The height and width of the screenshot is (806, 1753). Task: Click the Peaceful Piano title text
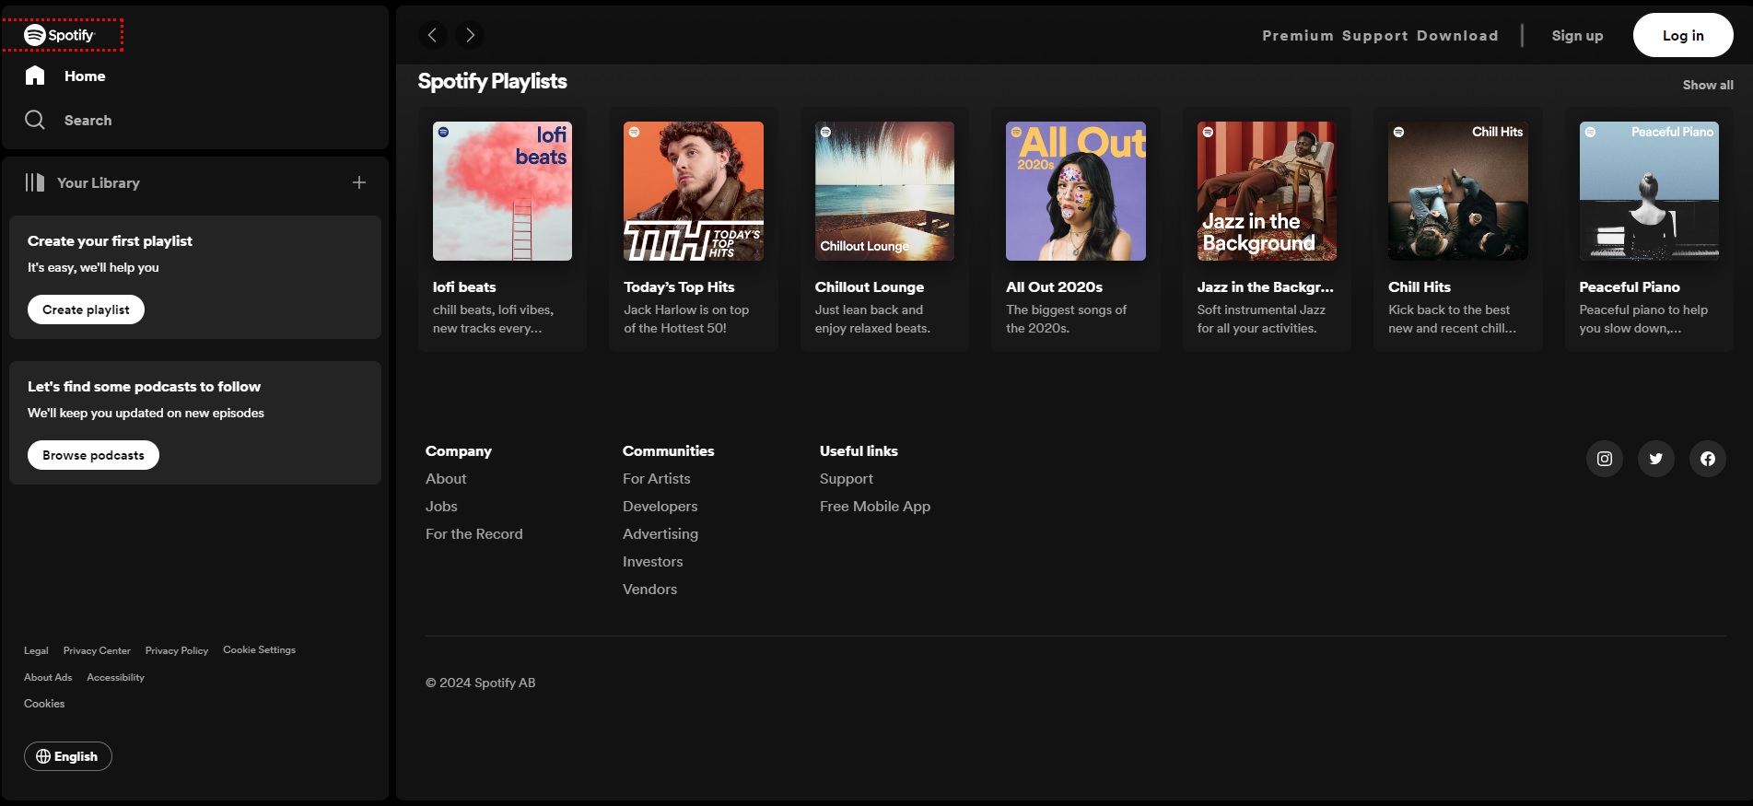coord(1630,287)
